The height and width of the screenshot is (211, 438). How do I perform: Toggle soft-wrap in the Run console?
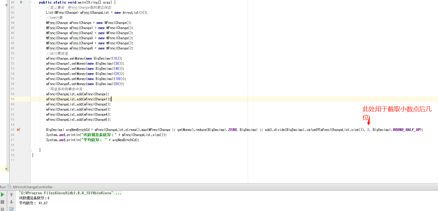click(11, 209)
